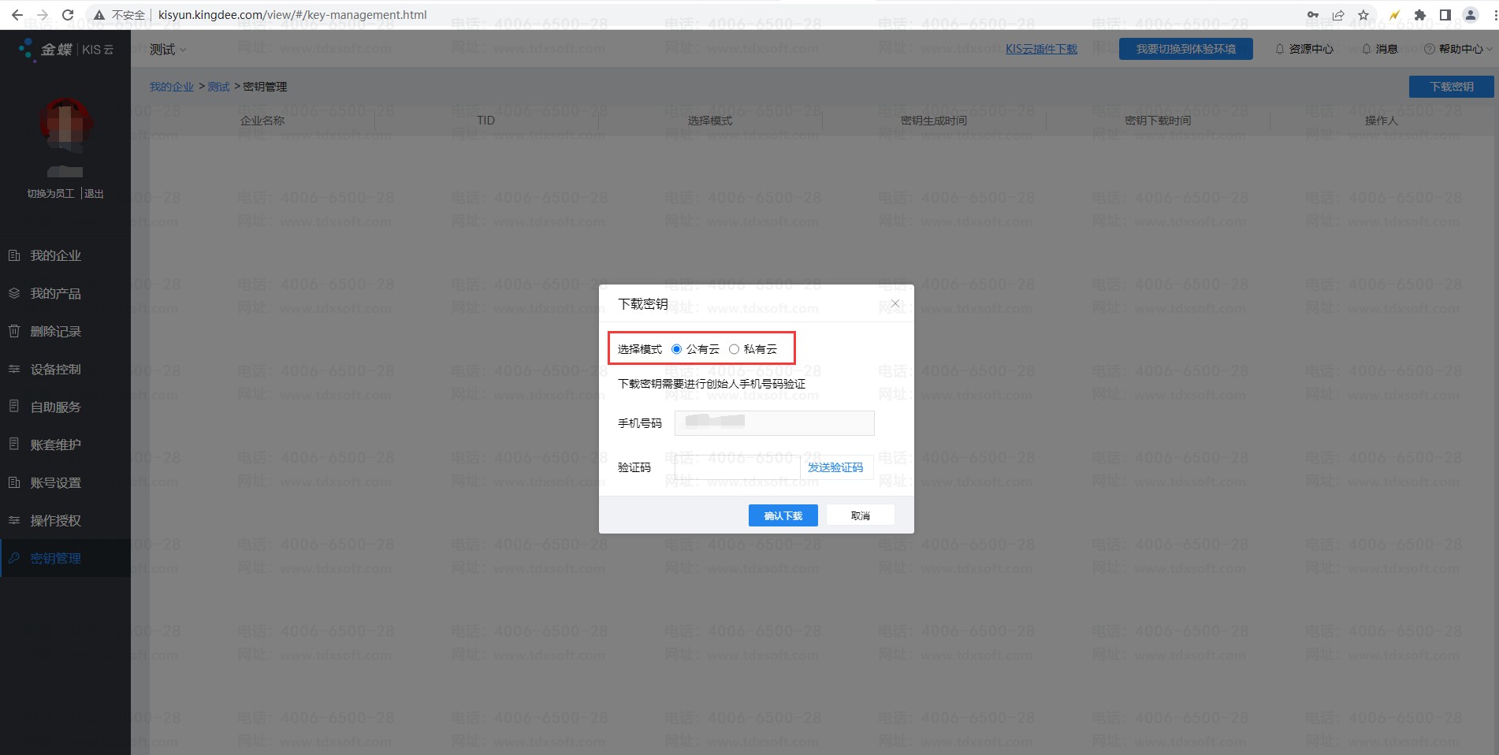1499x755 pixels.
Task: Click the bell icon beside 消息
Action: click(1366, 49)
